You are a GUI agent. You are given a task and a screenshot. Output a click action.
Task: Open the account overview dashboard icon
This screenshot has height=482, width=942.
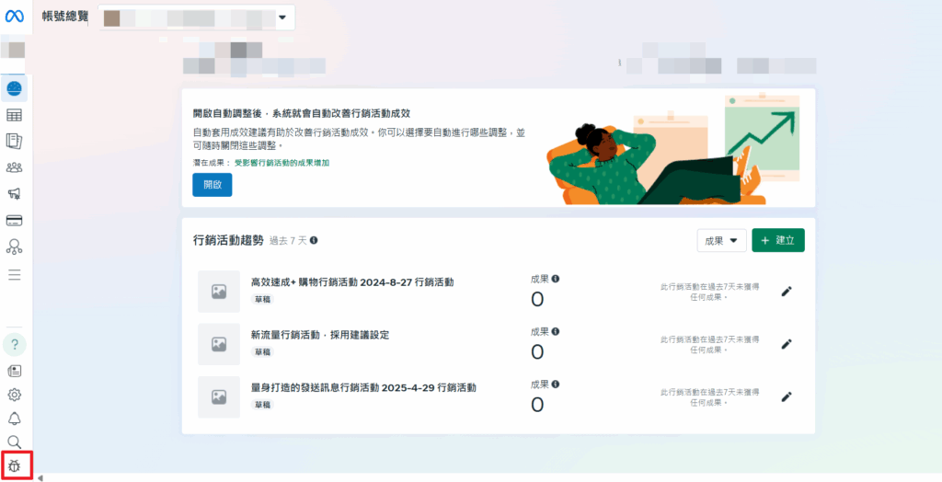click(x=15, y=89)
